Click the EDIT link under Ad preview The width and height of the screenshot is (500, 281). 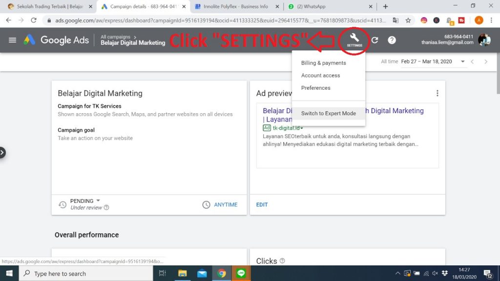click(x=262, y=205)
